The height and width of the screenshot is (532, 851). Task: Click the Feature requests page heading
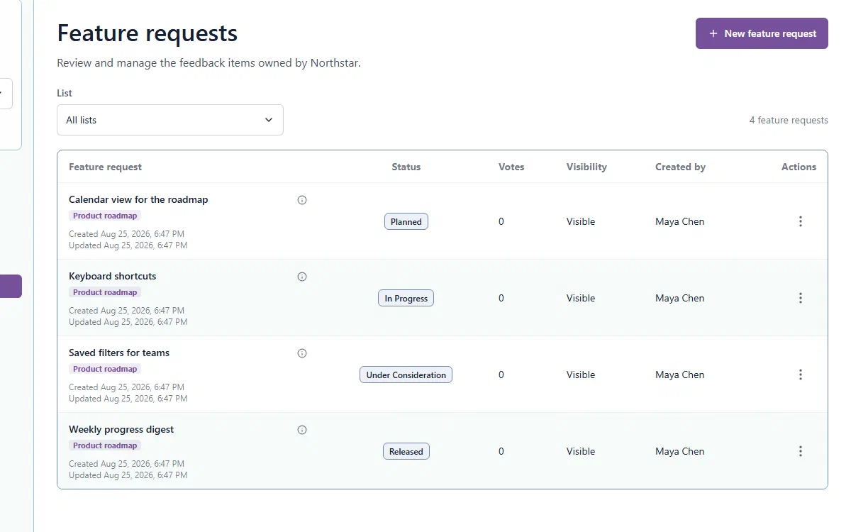[x=148, y=33]
